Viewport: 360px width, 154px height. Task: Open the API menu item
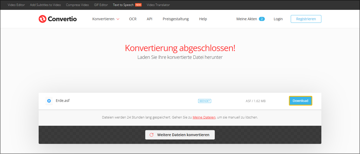tap(149, 19)
